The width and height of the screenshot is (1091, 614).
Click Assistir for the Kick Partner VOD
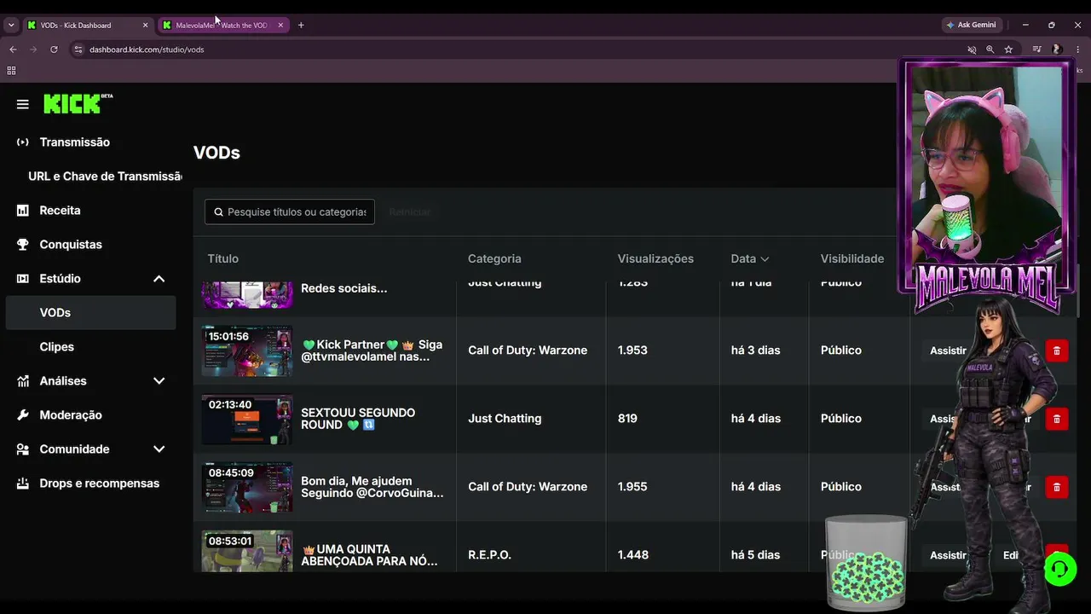click(948, 350)
